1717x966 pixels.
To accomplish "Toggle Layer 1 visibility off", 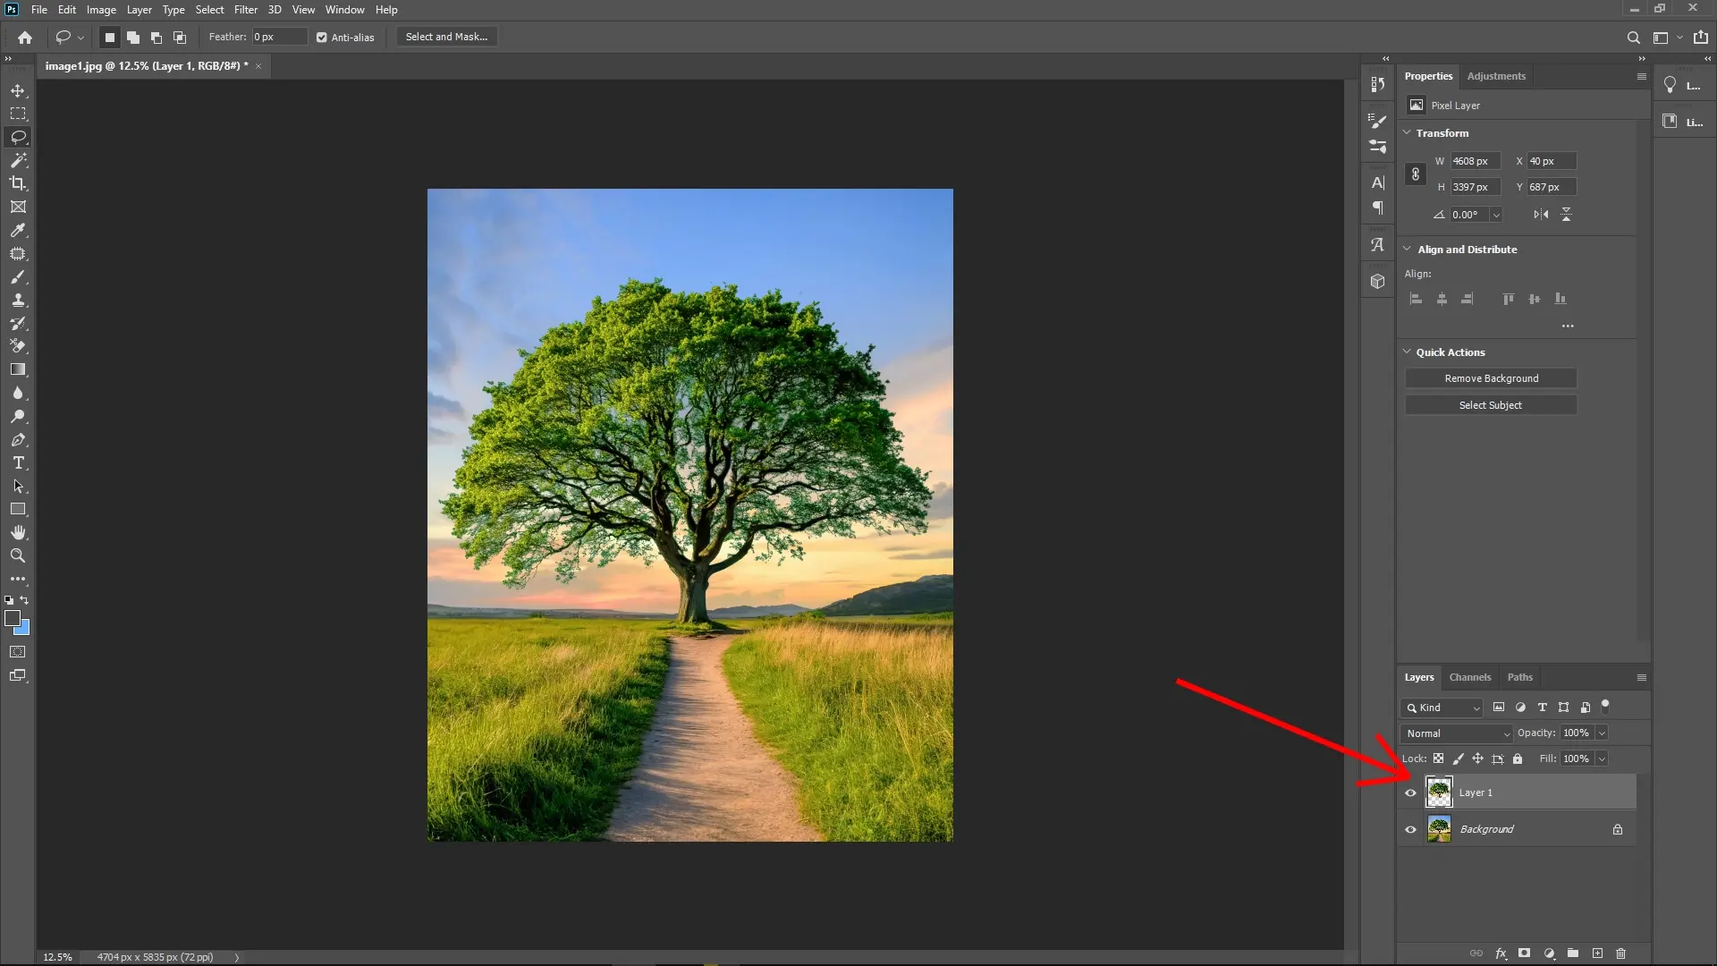I will 1409,792.
